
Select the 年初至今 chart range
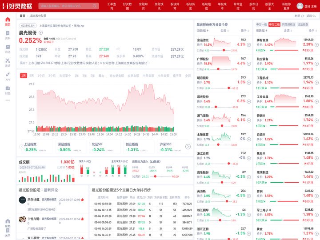tap(65, 76)
